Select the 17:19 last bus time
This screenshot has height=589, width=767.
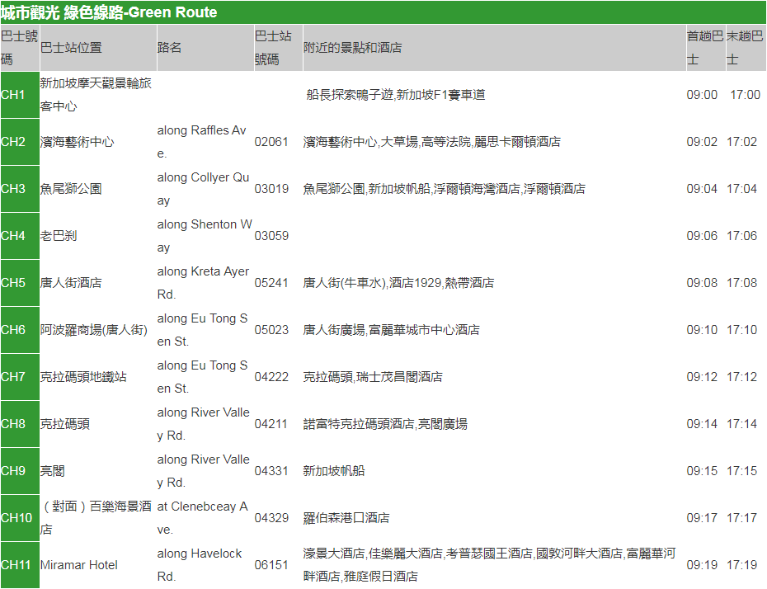tap(741, 565)
